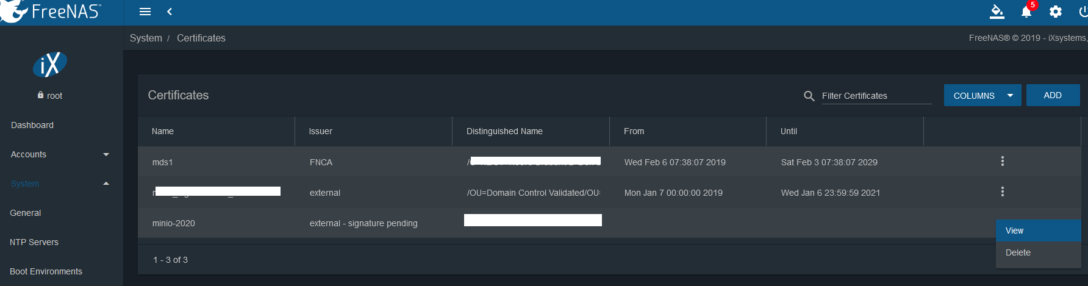
Task: Click the iX systems logo in sidebar
Action: pyautogui.click(x=49, y=64)
